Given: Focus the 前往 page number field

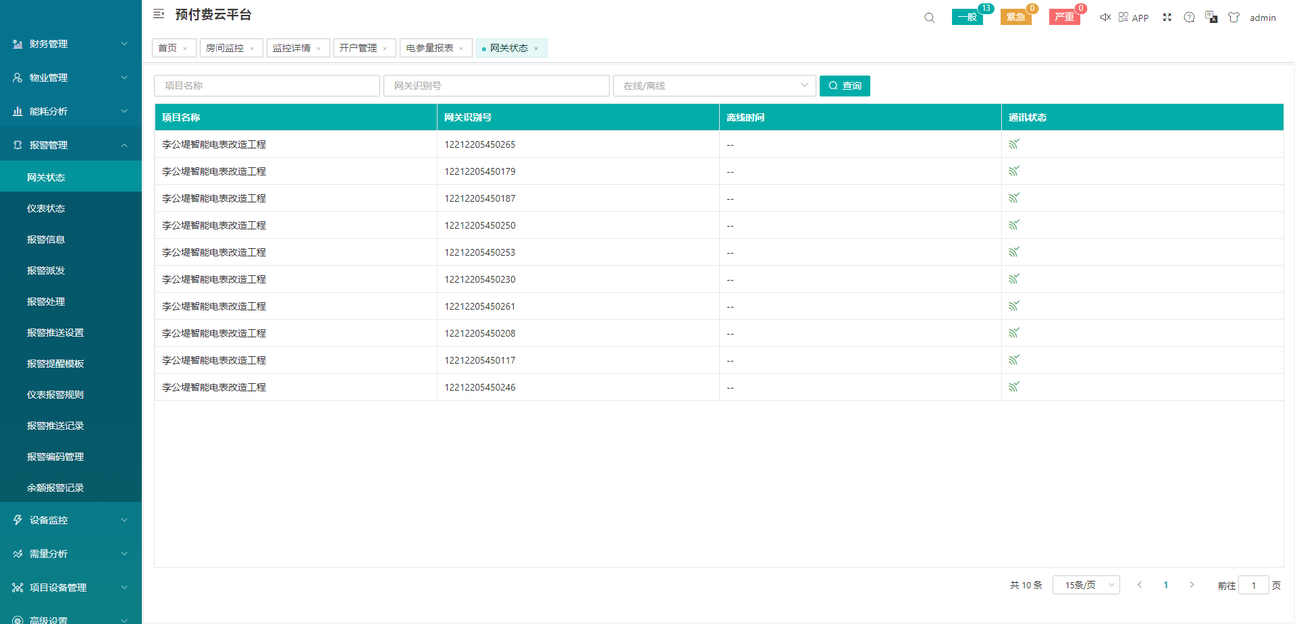Looking at the screenshot, I should (1254, 585).
